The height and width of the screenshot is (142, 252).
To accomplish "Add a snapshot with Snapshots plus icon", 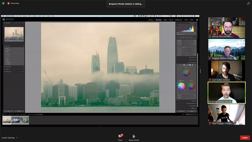I will pyautogui.click(x=23, y=67).
